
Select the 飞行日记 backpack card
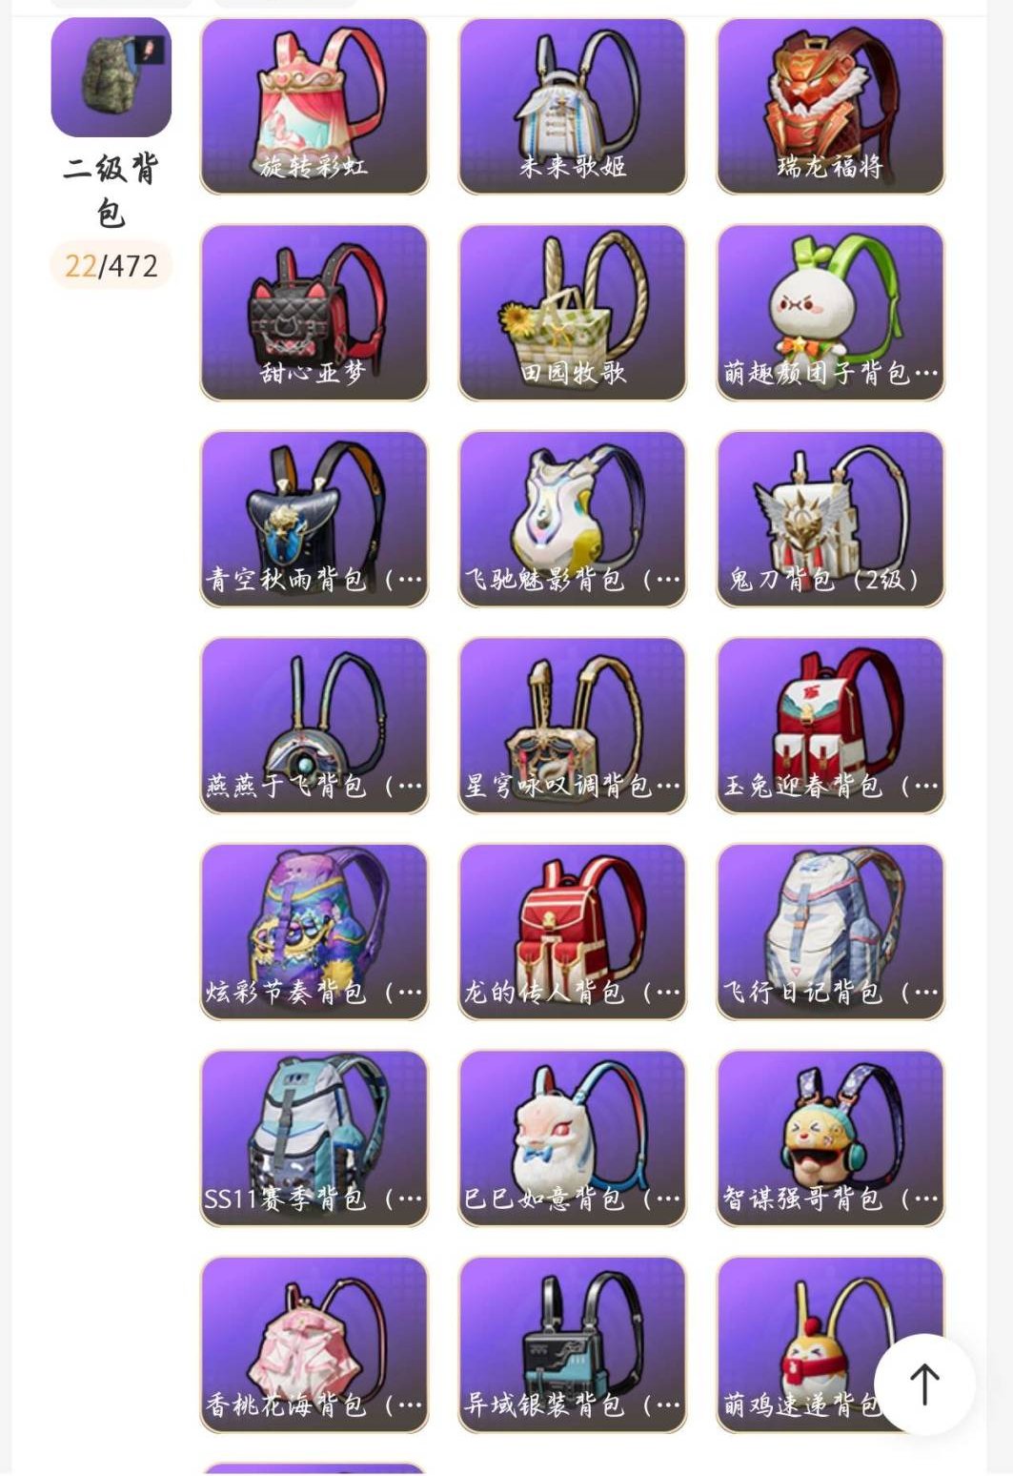(831, 932)
